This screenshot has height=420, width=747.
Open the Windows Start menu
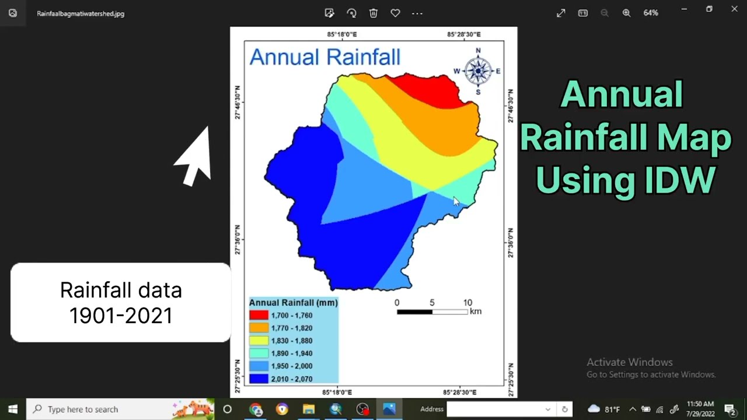coord(13,409)
